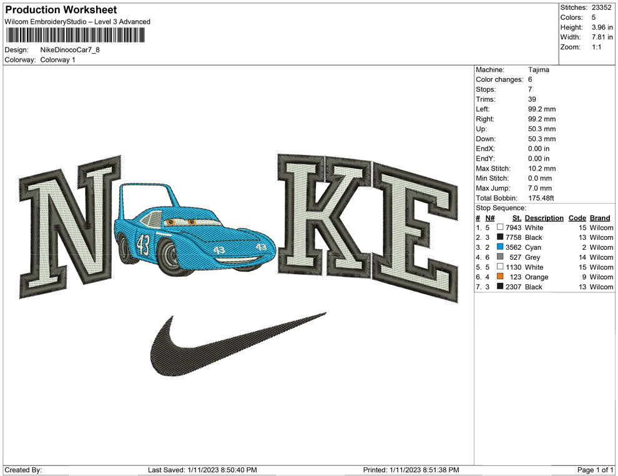Select the Colorway 1 value

click(57, 60)
